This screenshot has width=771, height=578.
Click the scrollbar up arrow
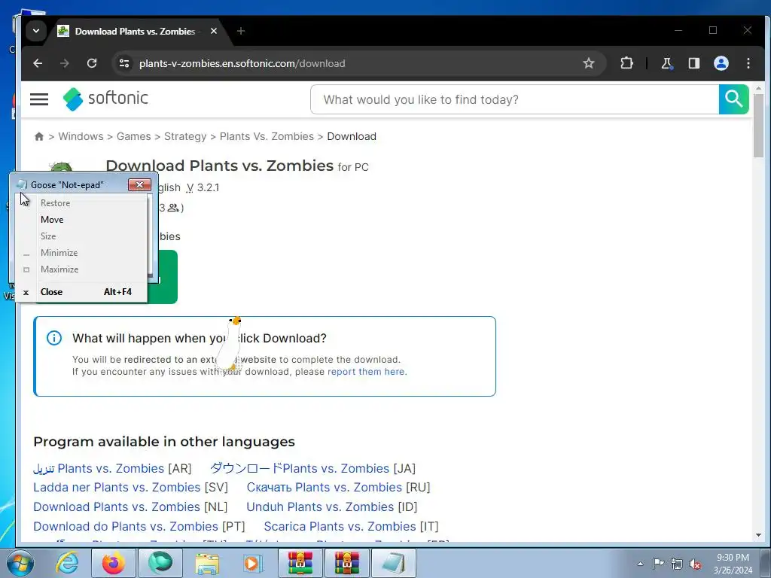pos(758,89)
